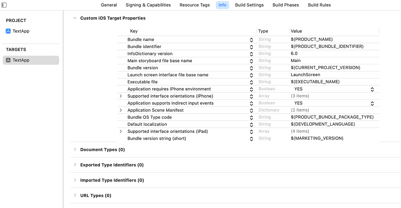Click the stepper next to InfoDictionary version
The width and height of the screenshot is (401, 208).
pyautogui.click(x=251, y=54)
